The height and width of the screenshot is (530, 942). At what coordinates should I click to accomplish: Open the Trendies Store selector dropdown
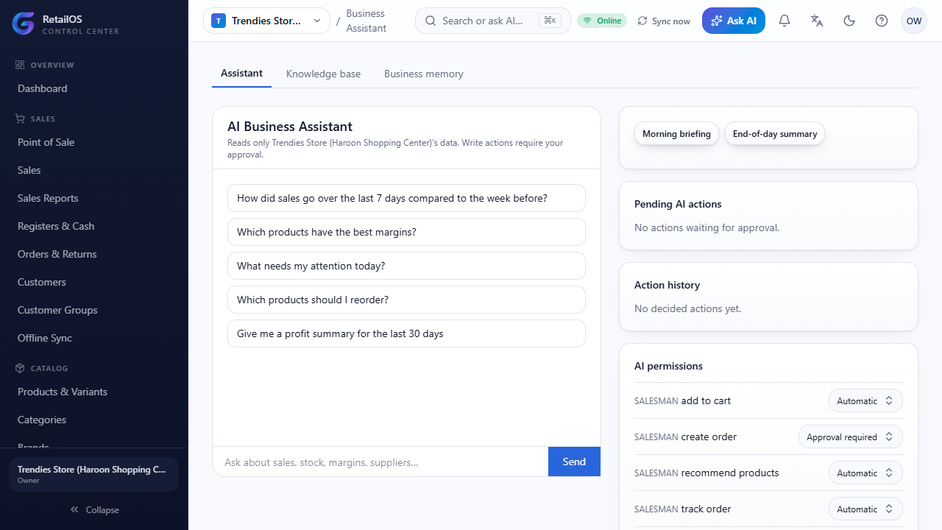pyautogui.click(x=266, y=21)
